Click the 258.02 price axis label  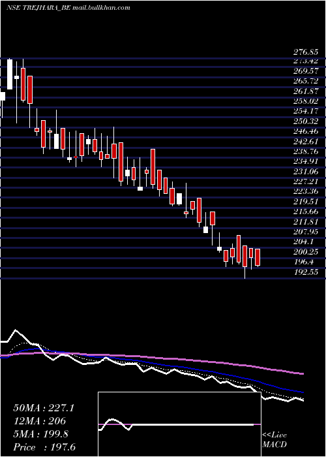point(306,101)
